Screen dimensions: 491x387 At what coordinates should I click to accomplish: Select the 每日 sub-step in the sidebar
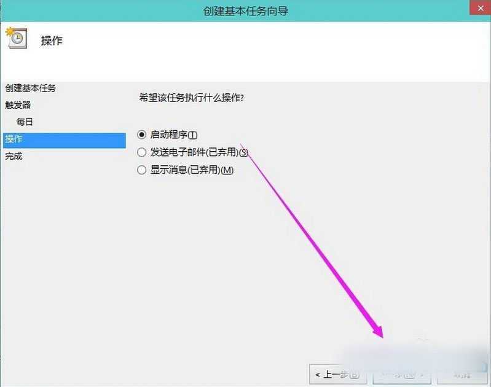(x=25, y=122)
